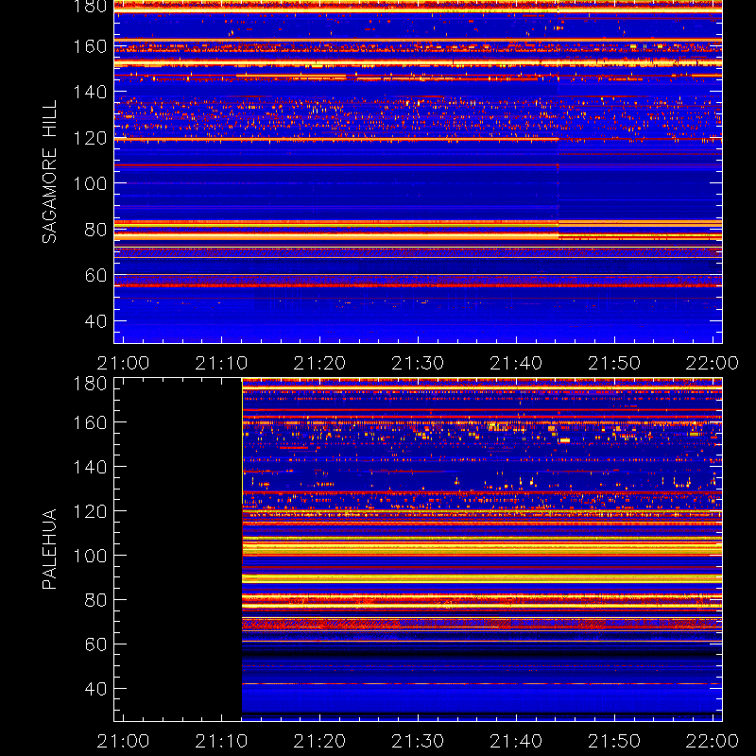Click 21:30 time label of Palehua plot
The width and height of the screenshot is (756, 756).
pyautogui.click(x=418, y=741)
